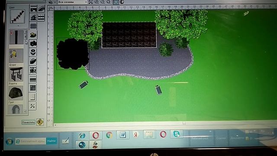Screen dimensions: 277x156
Task: Select the small round bush on the paving
Action: (x=166, y=49)
